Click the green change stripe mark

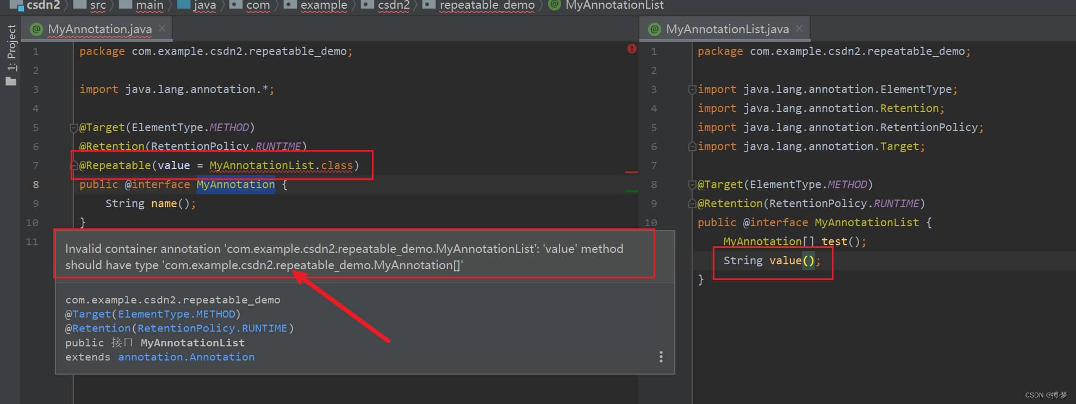pyautogui.click(x=631, y=191)
